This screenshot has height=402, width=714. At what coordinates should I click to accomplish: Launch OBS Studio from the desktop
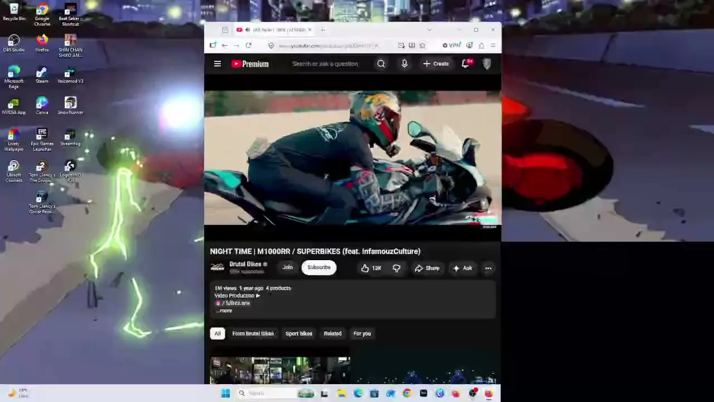pyautogui.click(x=14, y=44)
